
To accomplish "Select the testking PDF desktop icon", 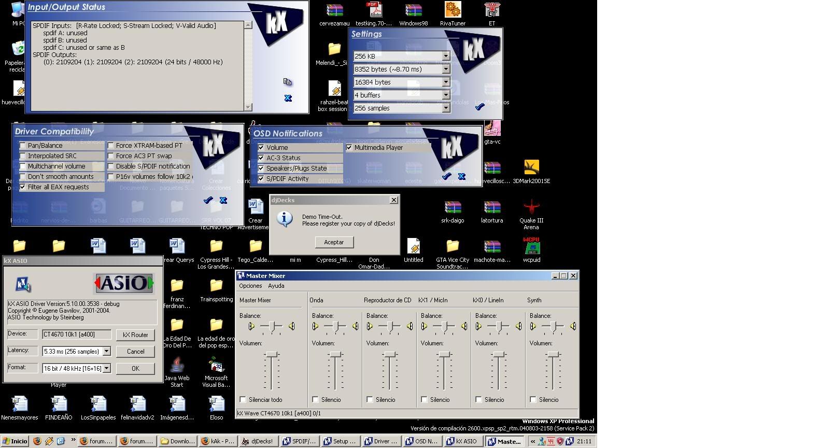I will pos(374,14).
